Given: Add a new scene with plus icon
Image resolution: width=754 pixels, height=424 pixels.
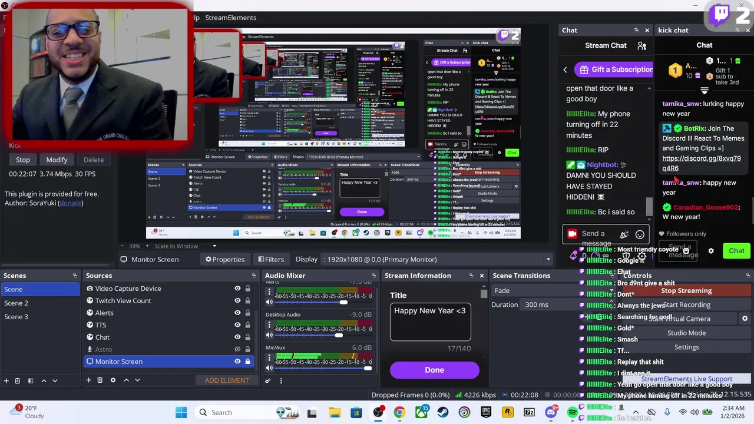Looking at the screenshot, I should pyautogui.click(x=6, y=380).
